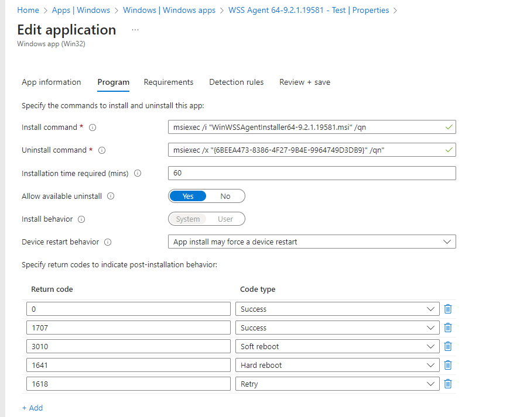Delete the 1618 Retry return code
The image size is (527, 417).
(448, 384)
